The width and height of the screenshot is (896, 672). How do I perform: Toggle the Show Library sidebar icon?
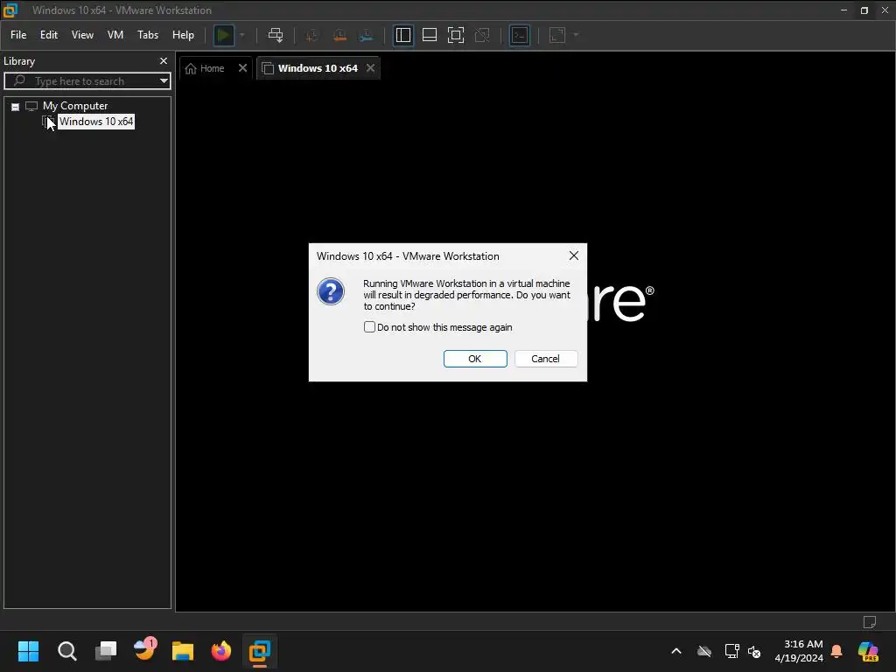point(403,35)
